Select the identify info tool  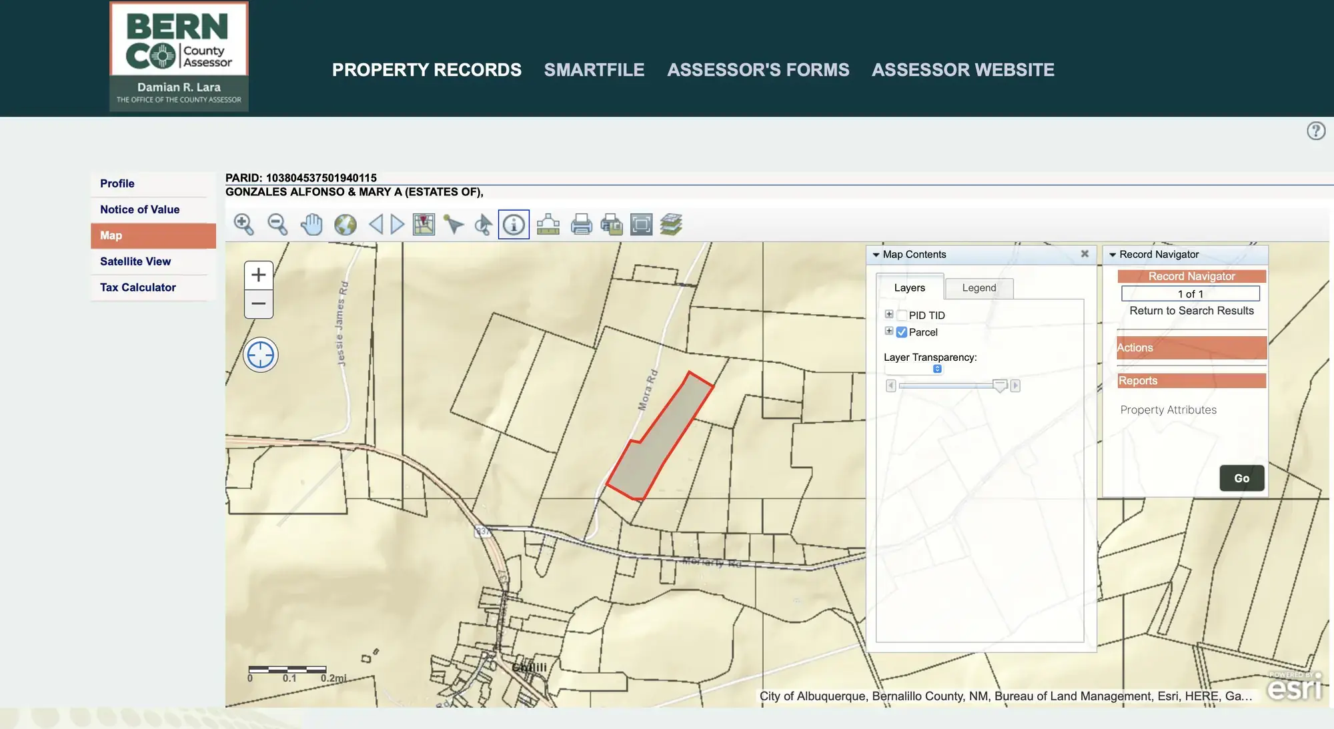(514, 225)
